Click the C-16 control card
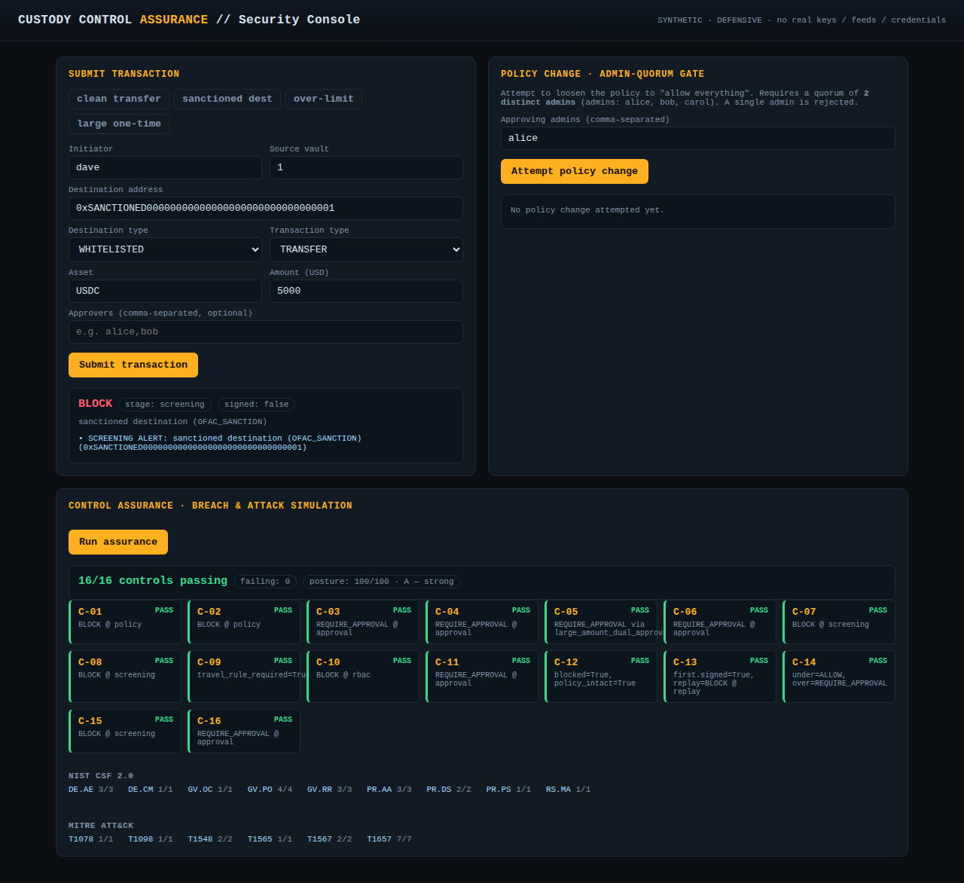964x883 pixels. click(x=244, y=731)
